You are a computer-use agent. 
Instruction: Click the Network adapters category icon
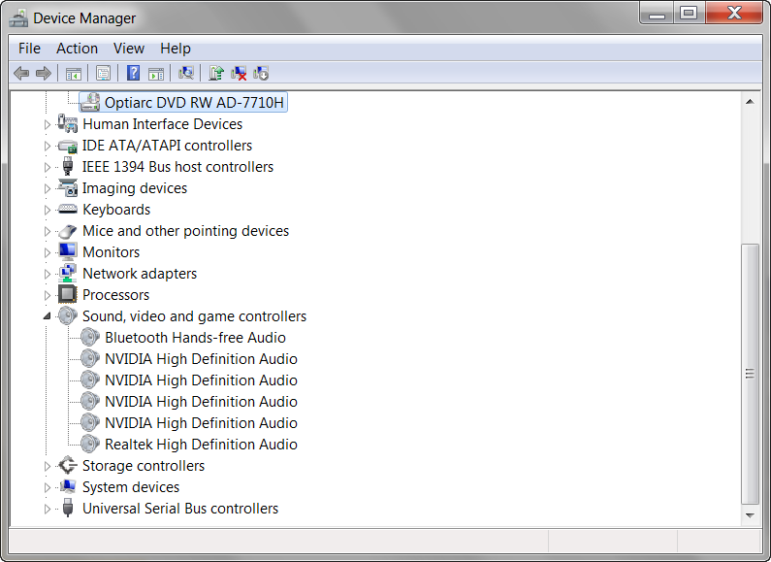pos(67,273)
